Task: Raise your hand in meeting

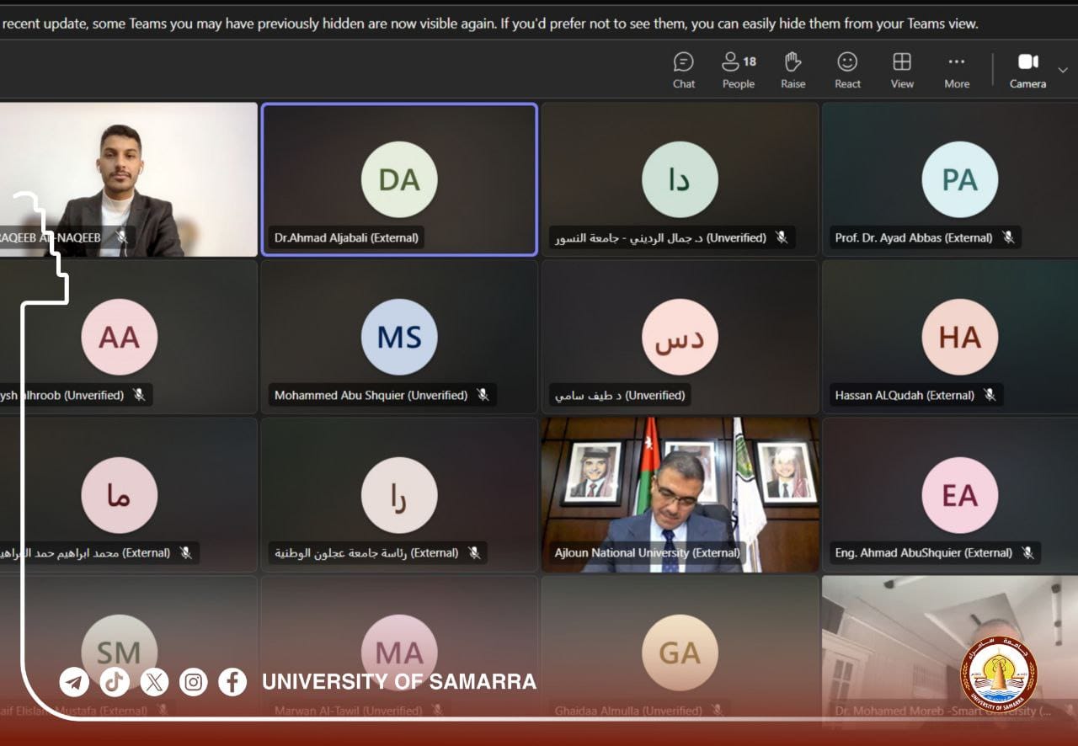Action: pyautogui.click(x=792, y=70)
